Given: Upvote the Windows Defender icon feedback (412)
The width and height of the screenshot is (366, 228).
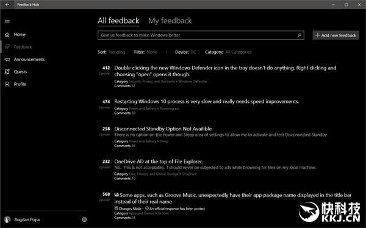Looking at the screenshot, I should (104, 70).
